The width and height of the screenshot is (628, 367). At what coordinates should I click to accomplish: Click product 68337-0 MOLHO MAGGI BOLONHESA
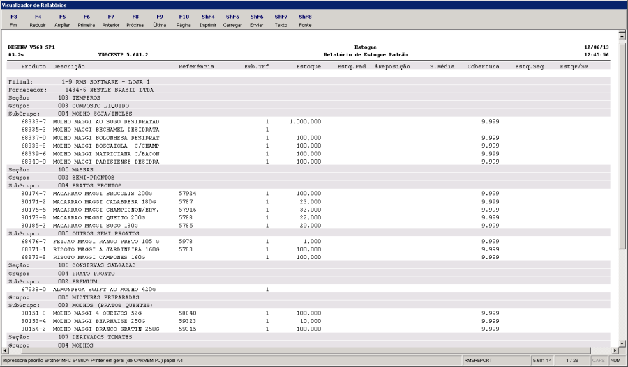point(308,138)
